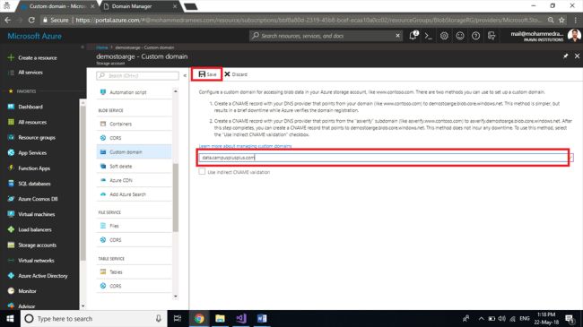Open Azure CDN menu item
The height and width of the screenshot is (327, 583).
(x=135, y=180)
